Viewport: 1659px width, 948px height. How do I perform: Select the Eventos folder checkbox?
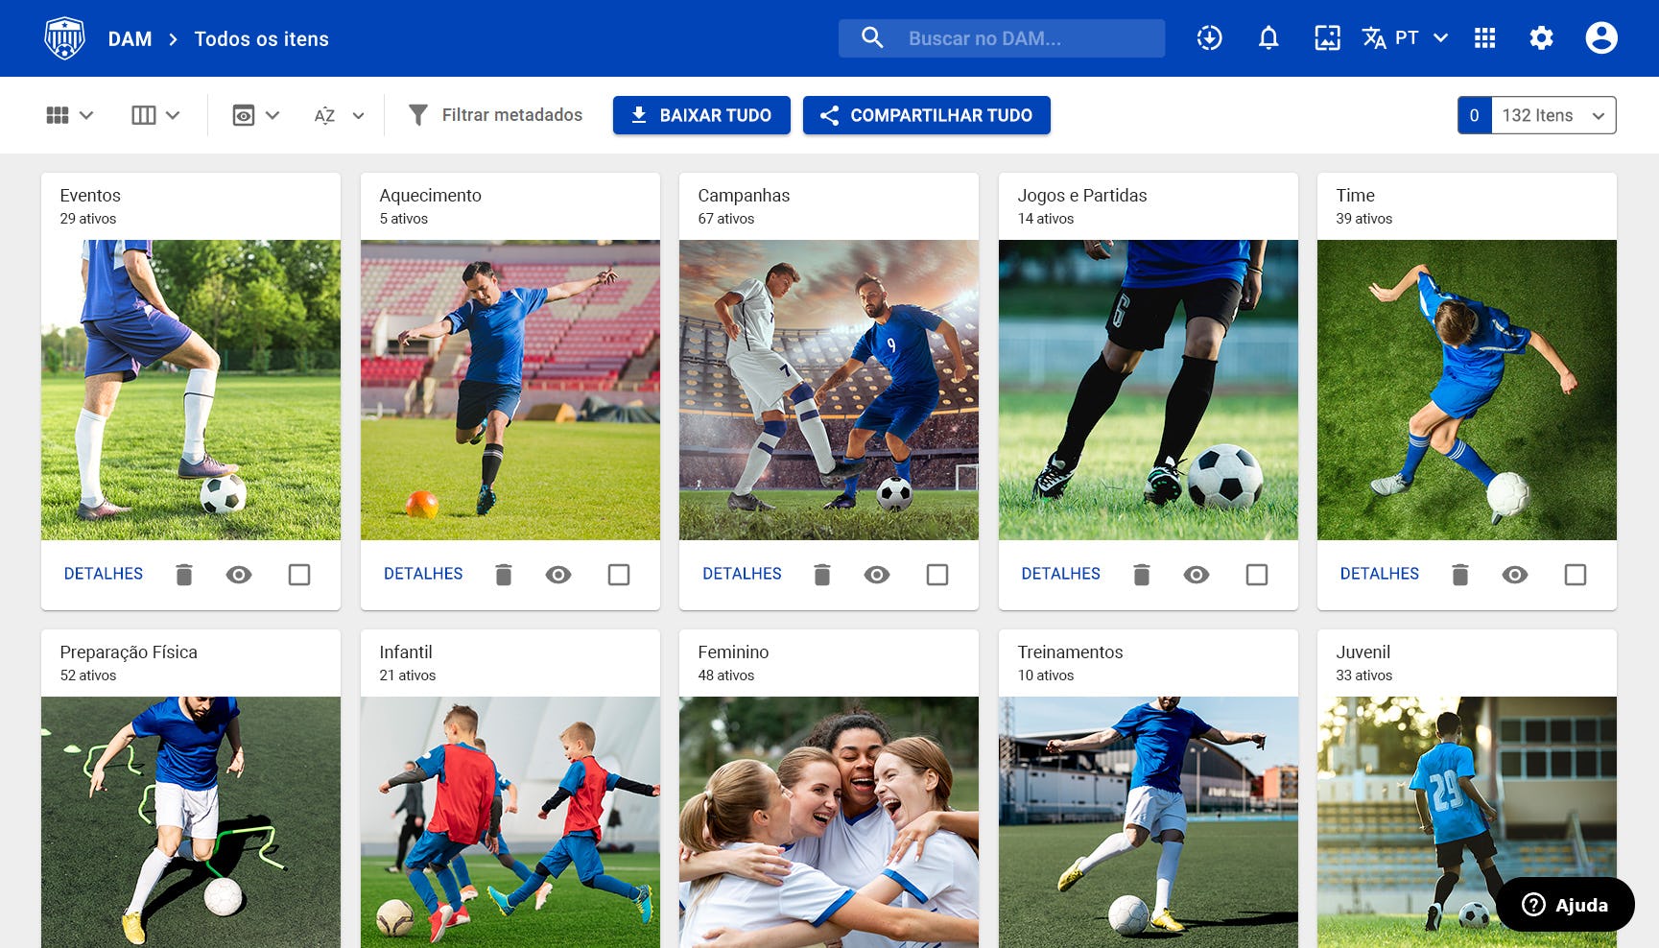pos(299,575)
